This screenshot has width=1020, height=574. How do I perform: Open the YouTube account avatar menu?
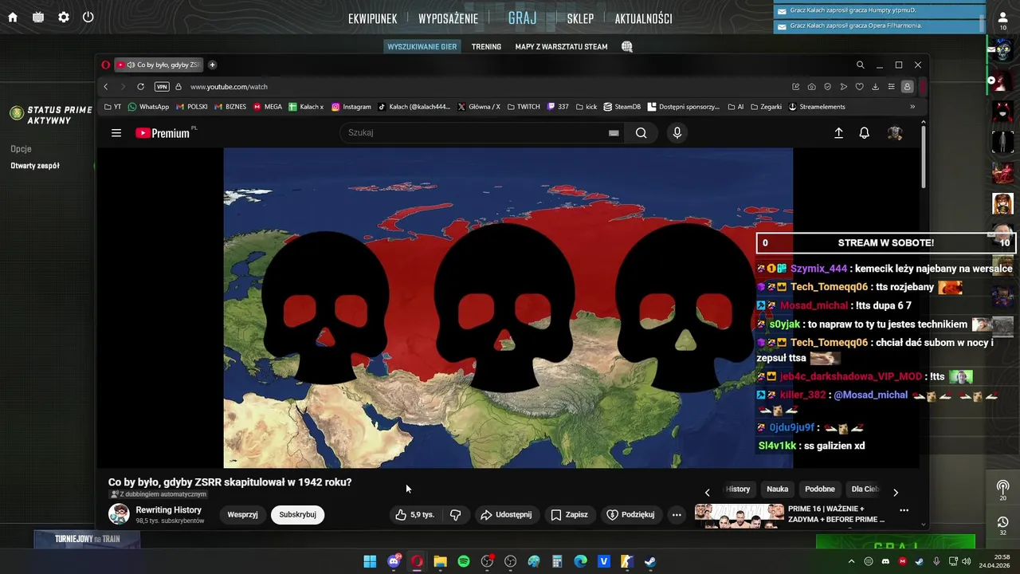coord(895,133)
